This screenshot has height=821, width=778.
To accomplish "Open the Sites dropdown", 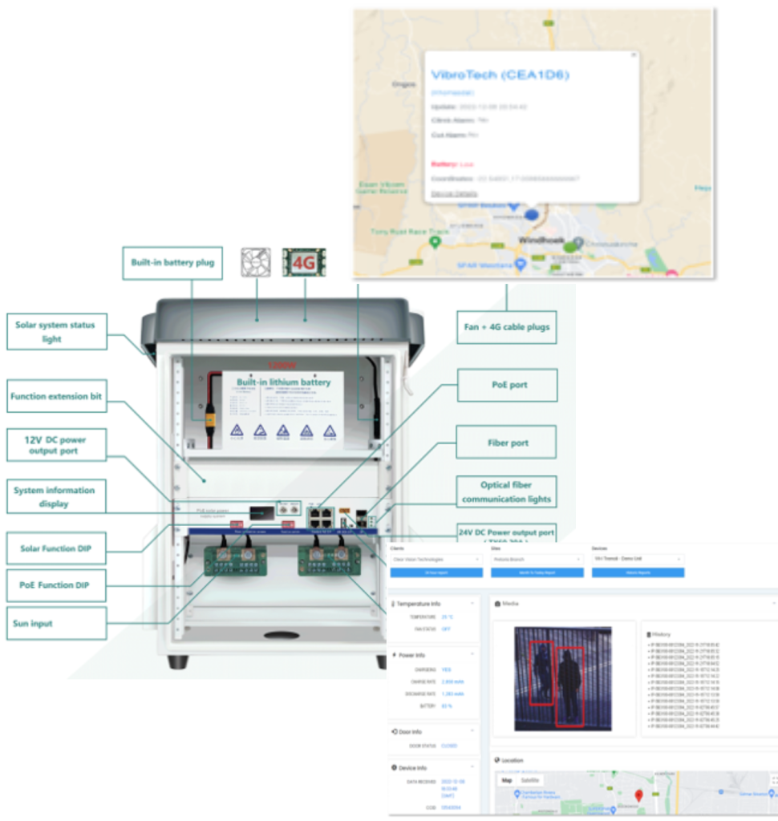I will (x=536, y=560).
